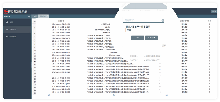Select project number ZB-03-04E-2019-D-C01559
Viewport: 220px width, 102px height.
(x=61, y=33)
